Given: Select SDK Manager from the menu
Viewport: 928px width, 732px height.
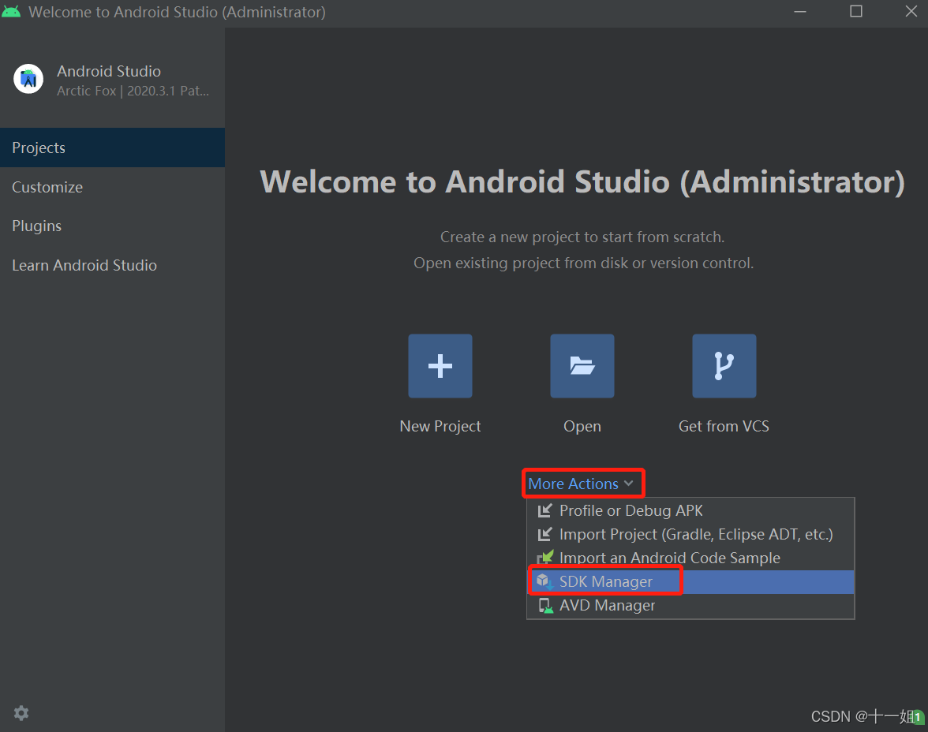Looking at the screenshot, I should [x=690, y=581].
